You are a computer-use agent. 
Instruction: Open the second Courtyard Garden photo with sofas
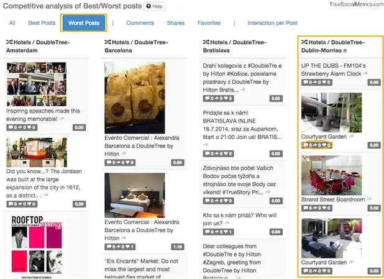[331, 239]
